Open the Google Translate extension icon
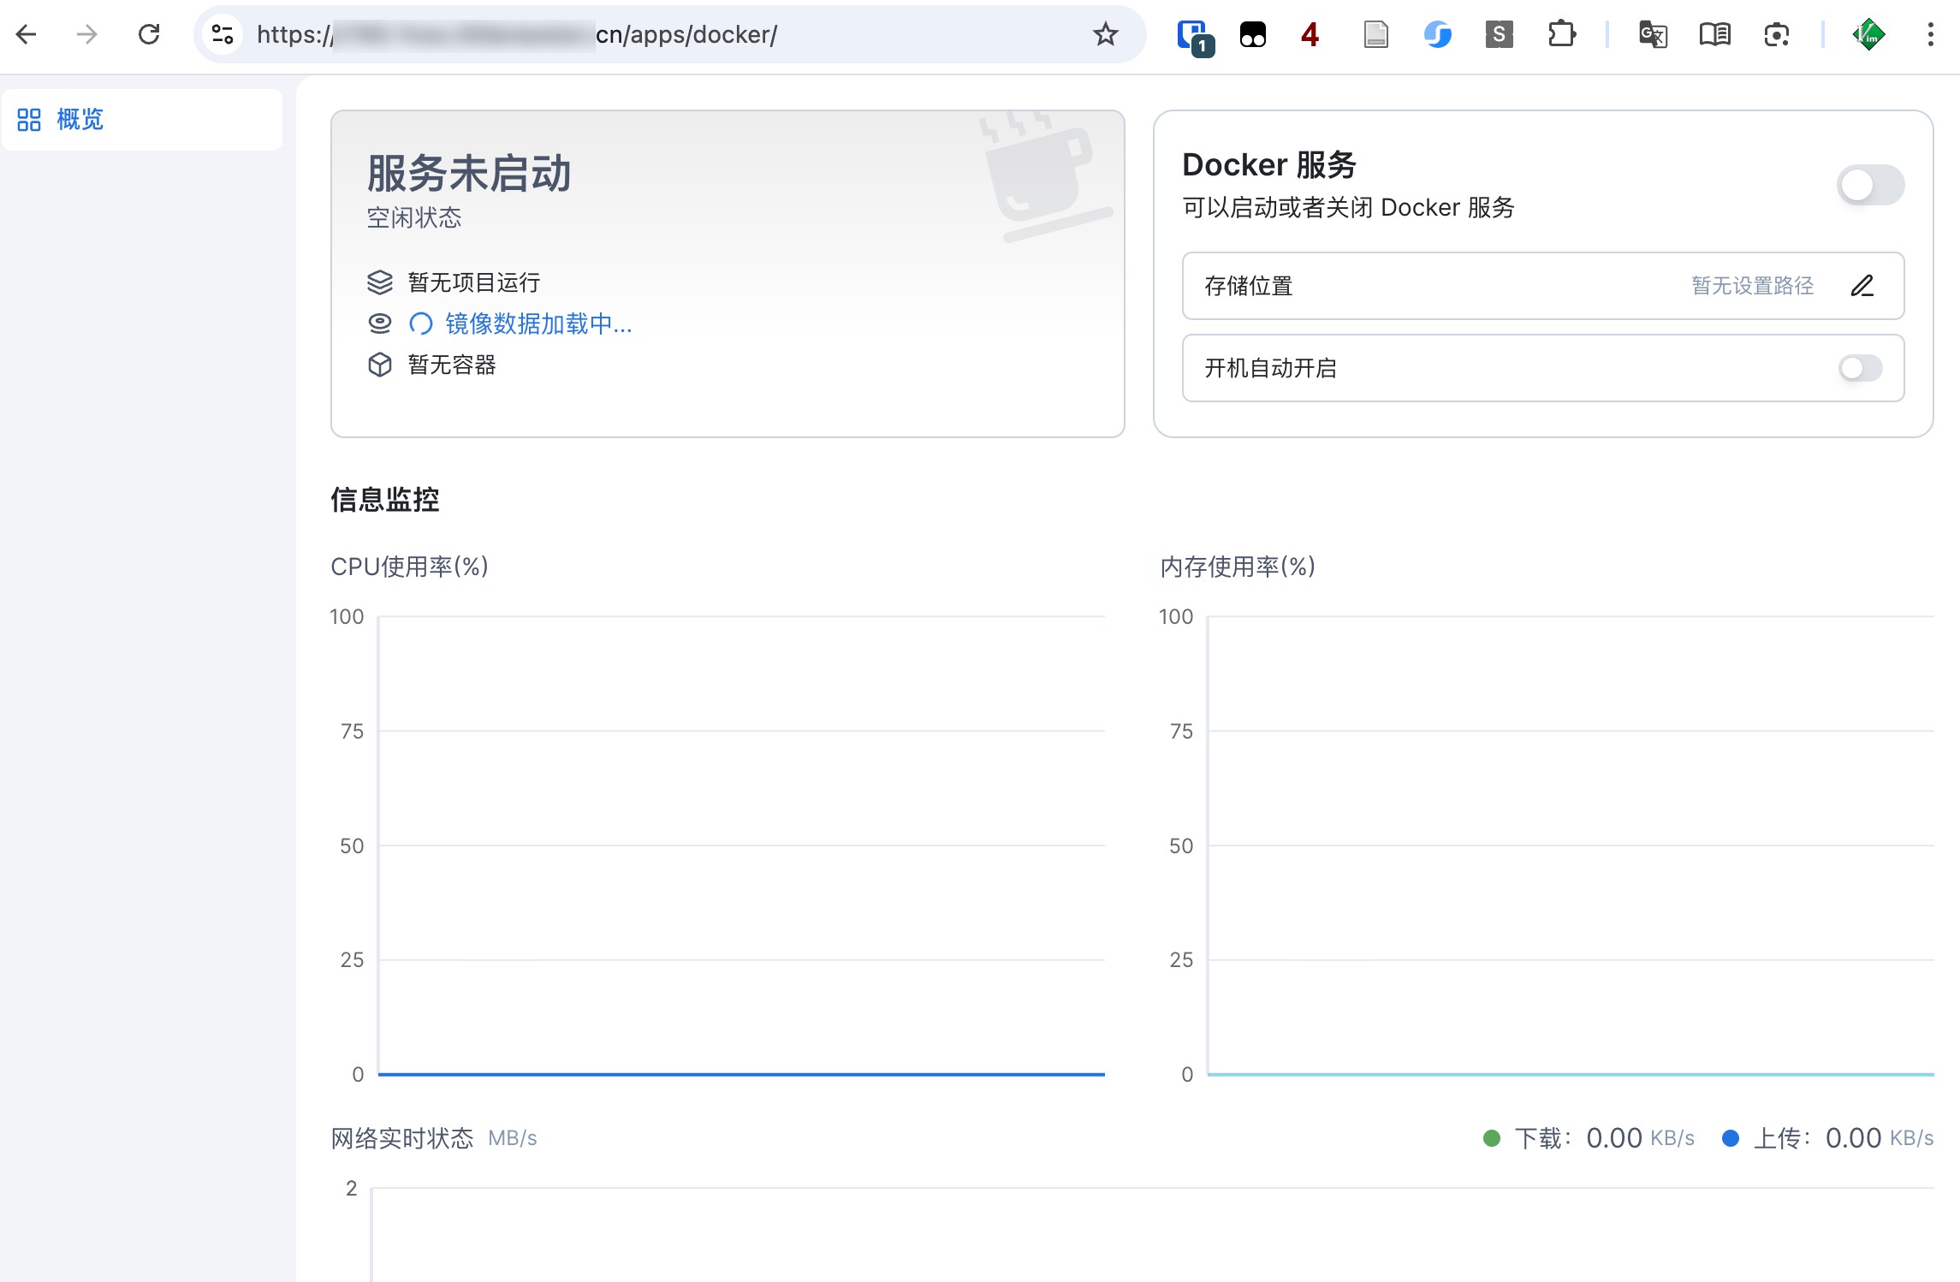The width and height of the screenshot is (1960, 1282). click(x=1652, y=34)
